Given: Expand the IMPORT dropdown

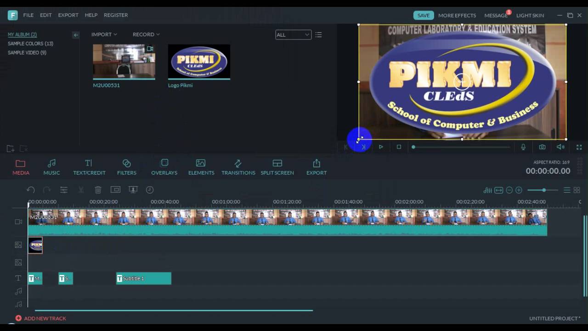Looking at the screenshot, I should point(104,34).
